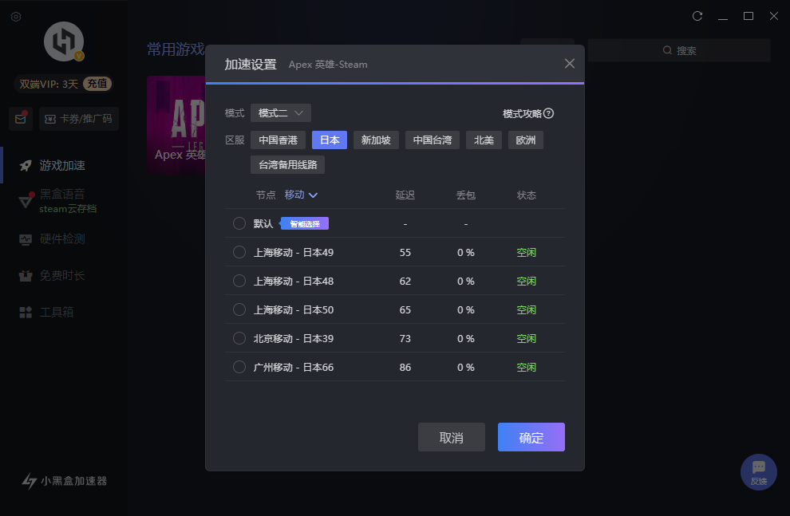Viewport: 790px width, 516px height.
Task: Select the 上海移动 - 日本49 node
Action: 239,252
